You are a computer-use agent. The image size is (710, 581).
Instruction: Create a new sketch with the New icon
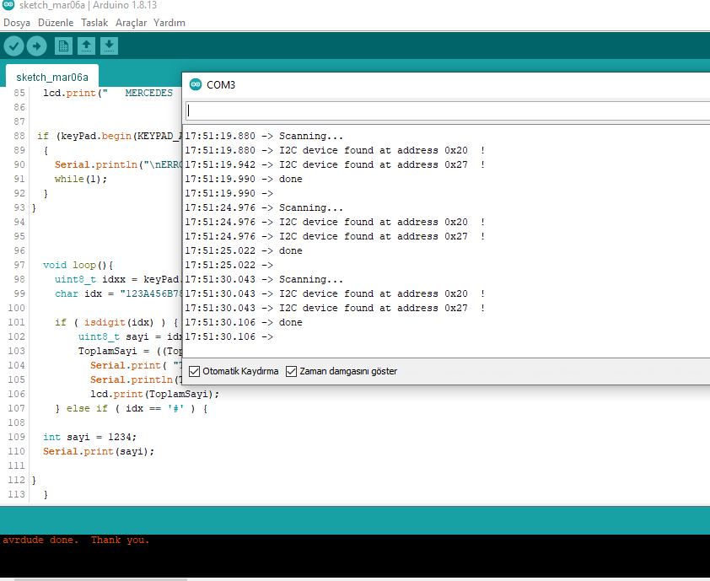click(x=63, y=46)
